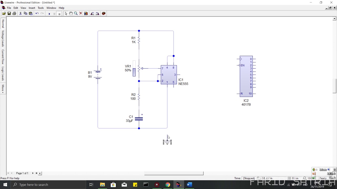Click the vertical scrollbar thumb

[334, 86]
